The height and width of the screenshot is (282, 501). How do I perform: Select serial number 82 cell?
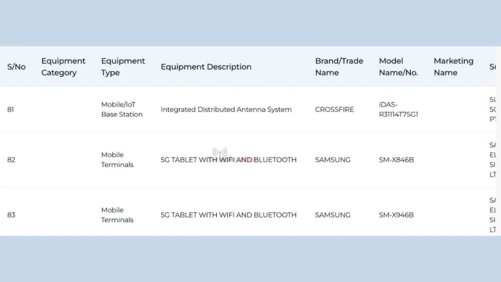pyautogui.click(x=11, y=160)
